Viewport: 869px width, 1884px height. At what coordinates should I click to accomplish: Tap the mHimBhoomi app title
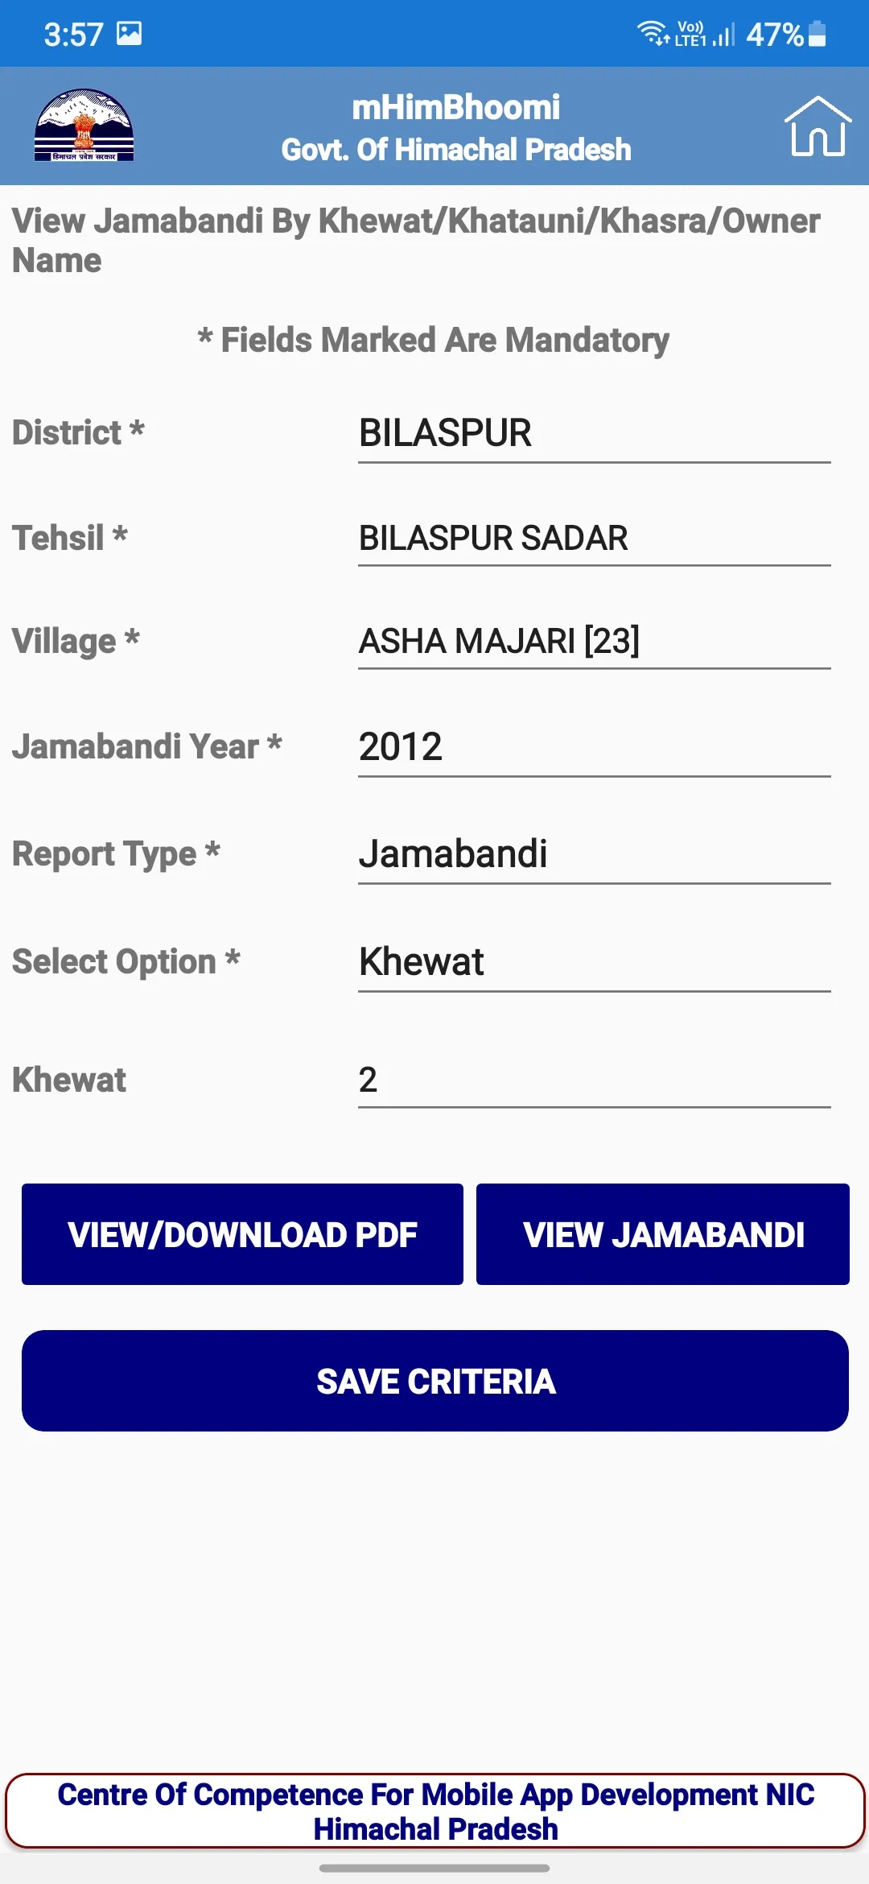point(455,107)
